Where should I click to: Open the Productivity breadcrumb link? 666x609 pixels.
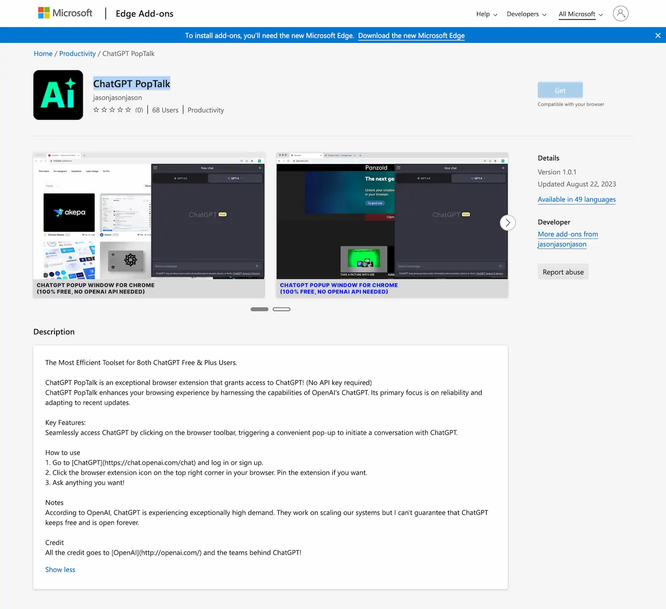point(77,53)
